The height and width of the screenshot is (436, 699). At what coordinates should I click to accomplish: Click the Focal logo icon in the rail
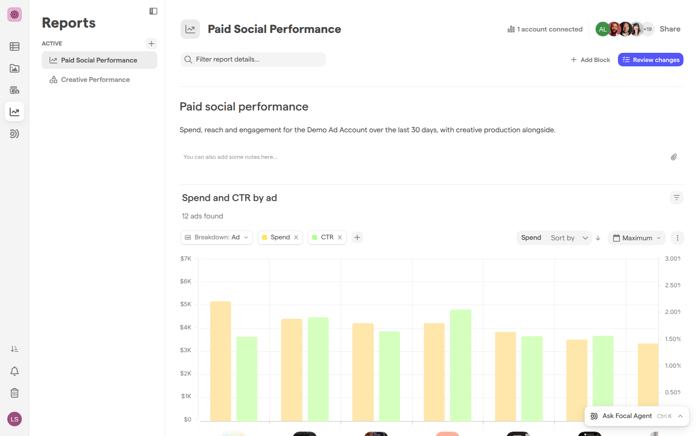pyautogui.click(x=15, y=15)
